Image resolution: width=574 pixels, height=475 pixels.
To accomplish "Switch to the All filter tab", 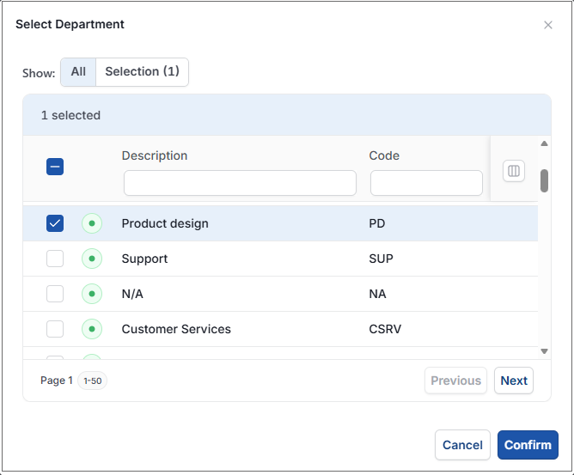I will pos(78,72).
